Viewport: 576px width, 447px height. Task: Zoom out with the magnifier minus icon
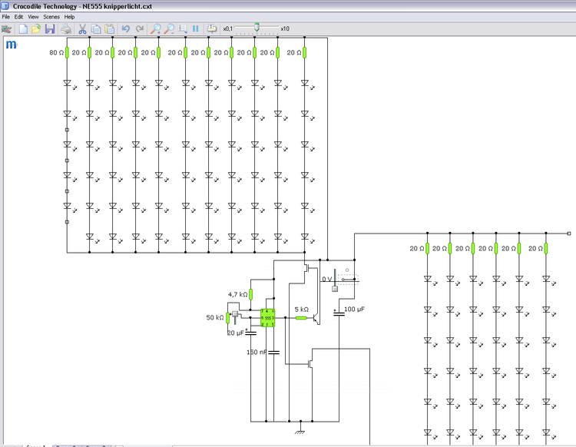point(169,29)
